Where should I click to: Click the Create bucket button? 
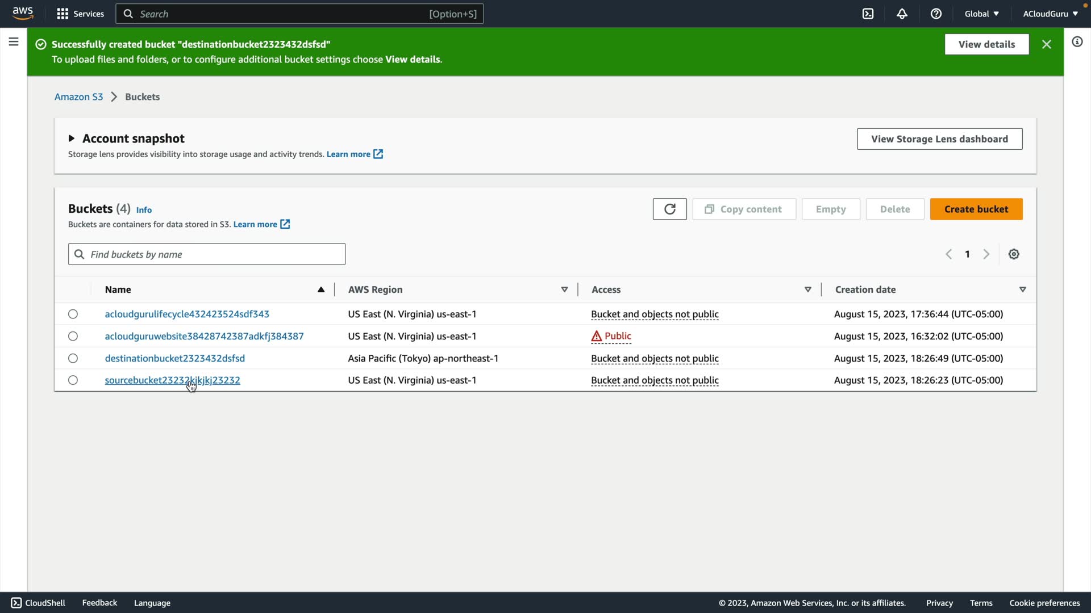pyautogui.click(x=976, y=209)
